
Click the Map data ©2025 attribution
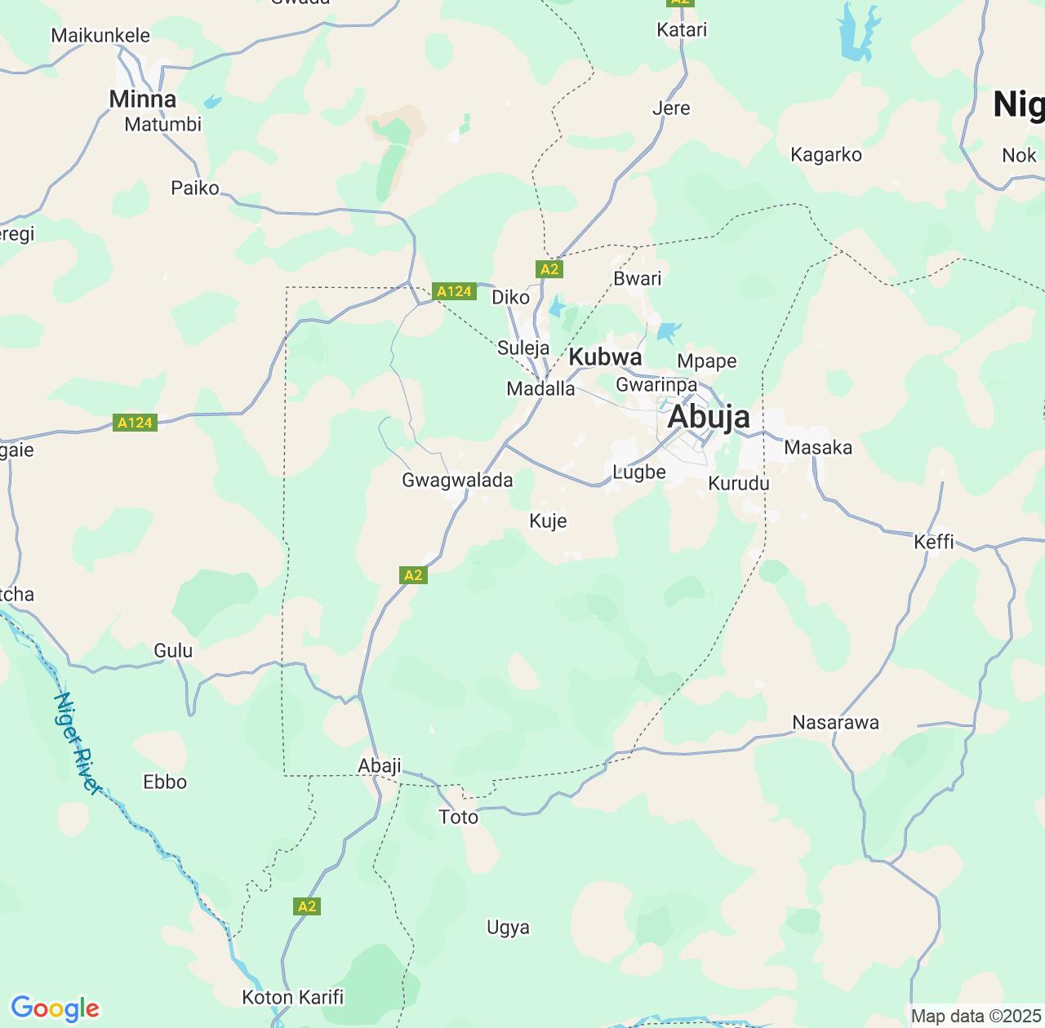pyautogui.click(x=975, y=1017)
